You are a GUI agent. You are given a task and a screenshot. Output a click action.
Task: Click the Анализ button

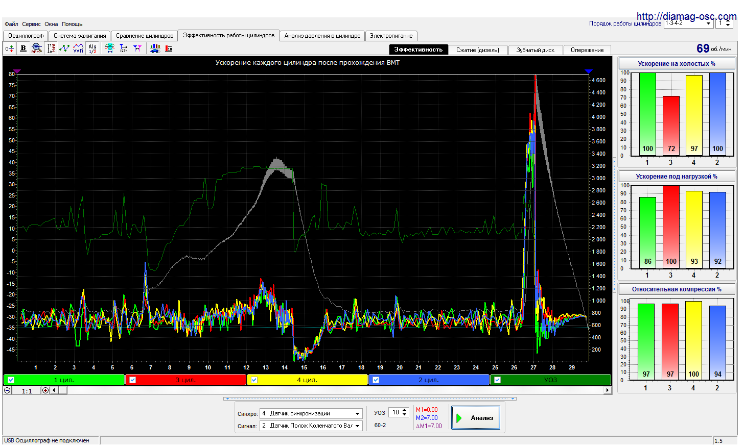(476, 418)
